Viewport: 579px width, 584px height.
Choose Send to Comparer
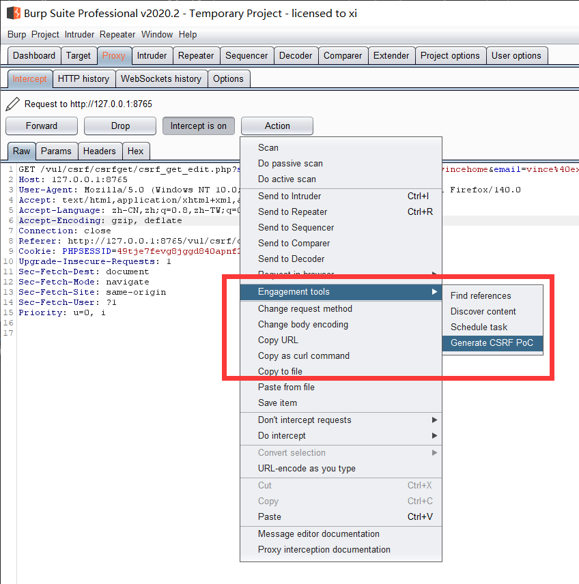[x=341, y=243]
